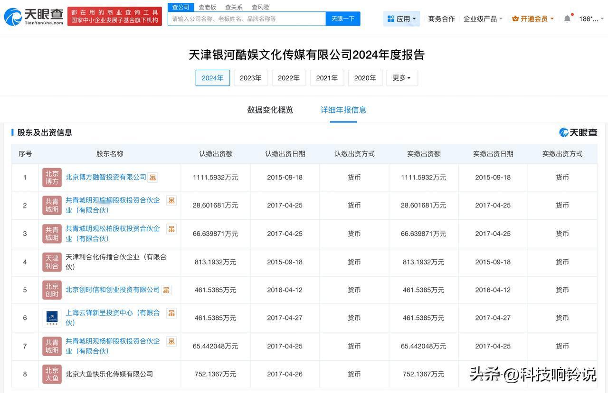The image size is (608, 393).
Task: Expand the 更多 years dropdown
Action: (402, 78)
